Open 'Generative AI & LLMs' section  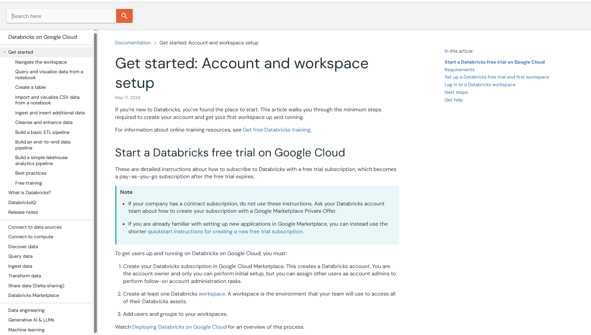pos(31,320)
